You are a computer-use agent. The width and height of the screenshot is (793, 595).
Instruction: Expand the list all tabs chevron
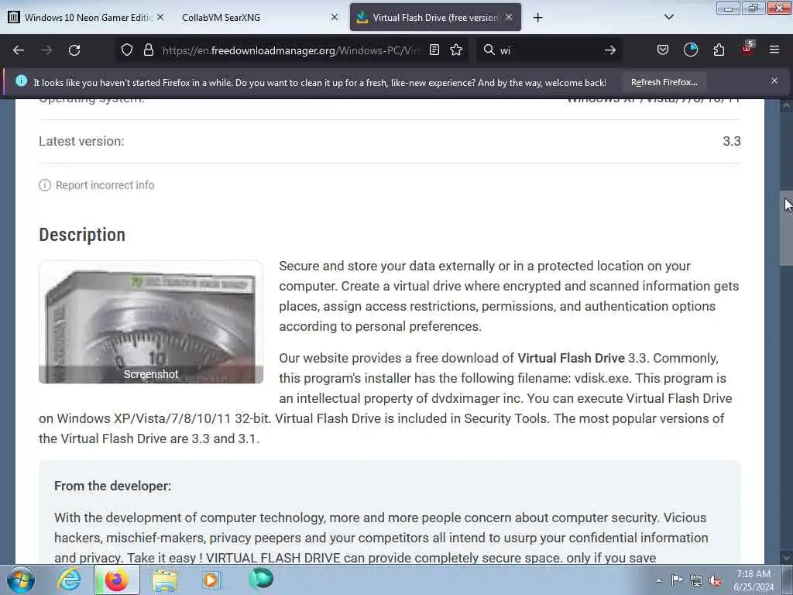668,17
